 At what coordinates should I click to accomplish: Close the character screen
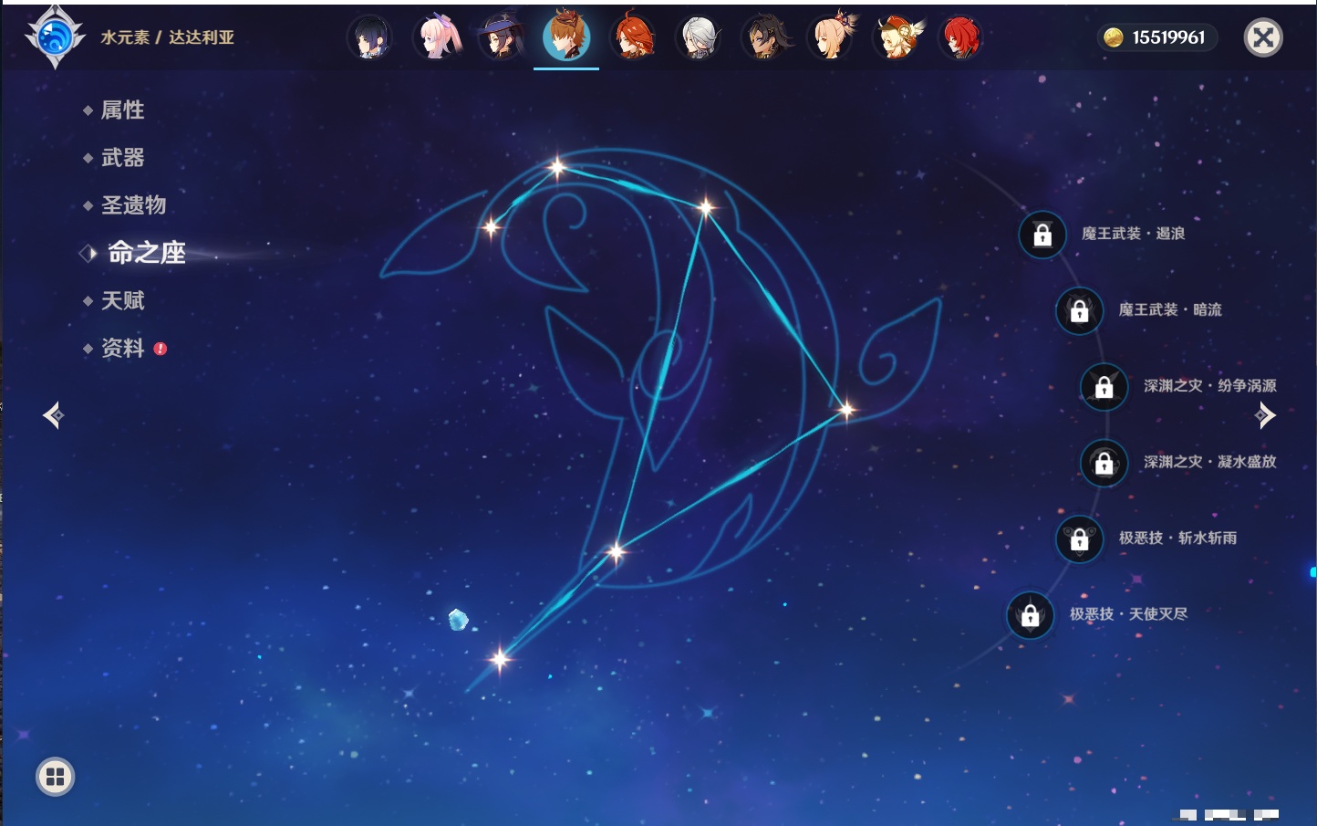tap(1263, 37)
